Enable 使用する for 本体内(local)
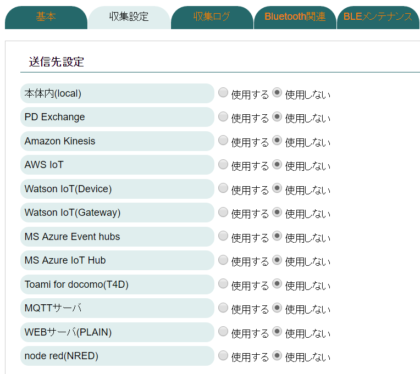Image resolution: width=420 pixels, height=374 pixels. 223,93
